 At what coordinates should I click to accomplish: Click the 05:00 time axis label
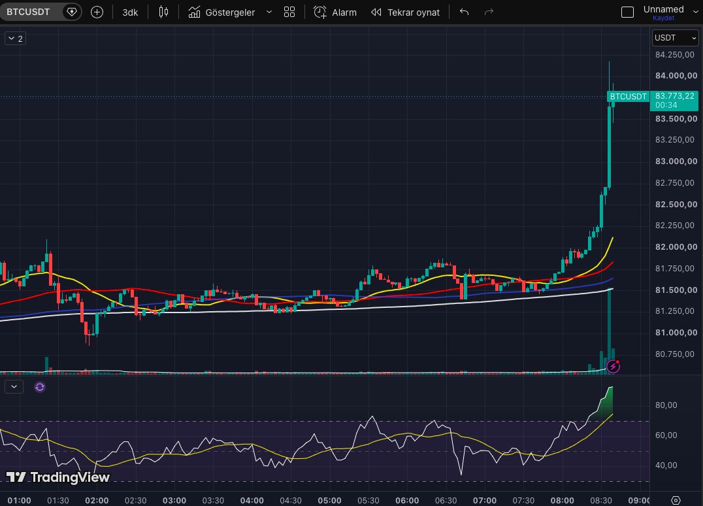coord(329,500)
